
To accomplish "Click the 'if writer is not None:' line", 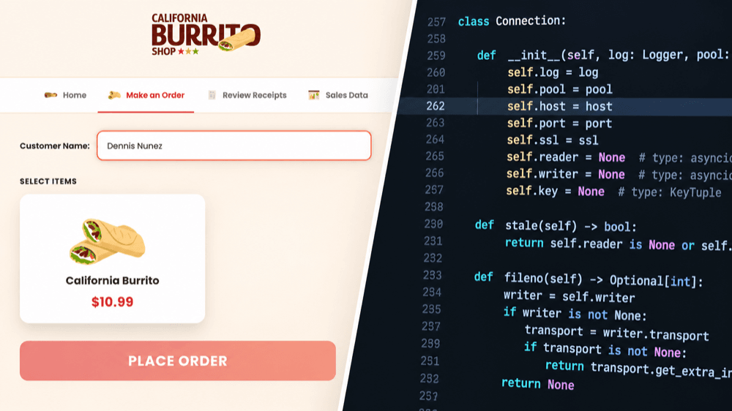I will pyautogui.click(x=575, y=314).
